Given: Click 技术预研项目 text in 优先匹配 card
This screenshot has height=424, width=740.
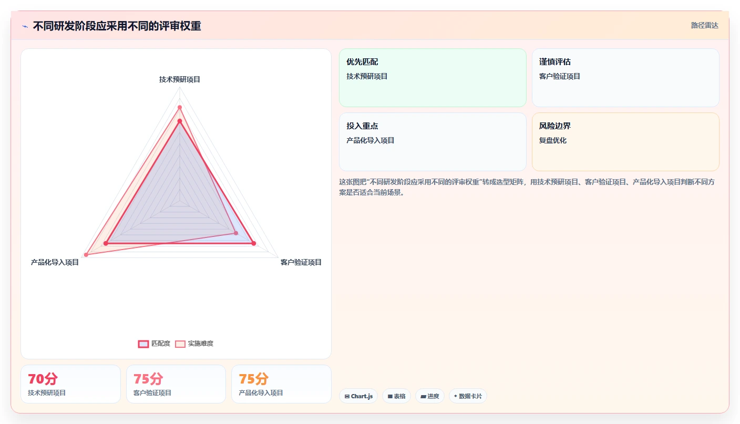Looking at the screenshot, I should pos(367,76).
